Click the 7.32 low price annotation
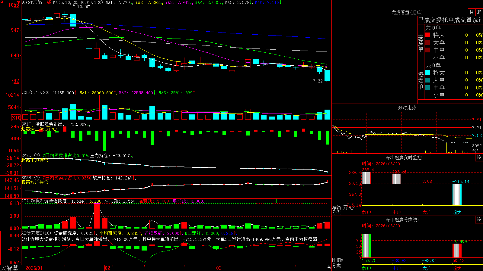The image size is (483, 271). [x=318, y=81]
